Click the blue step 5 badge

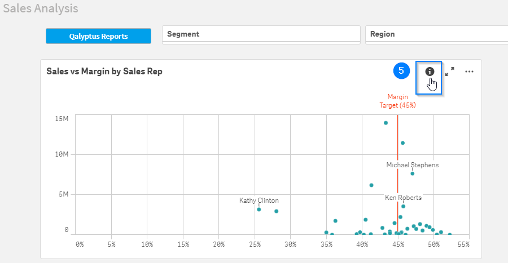click(401, 71)
